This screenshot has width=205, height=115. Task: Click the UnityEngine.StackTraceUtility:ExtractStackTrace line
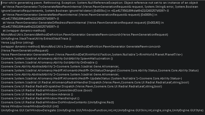point(36,39)
